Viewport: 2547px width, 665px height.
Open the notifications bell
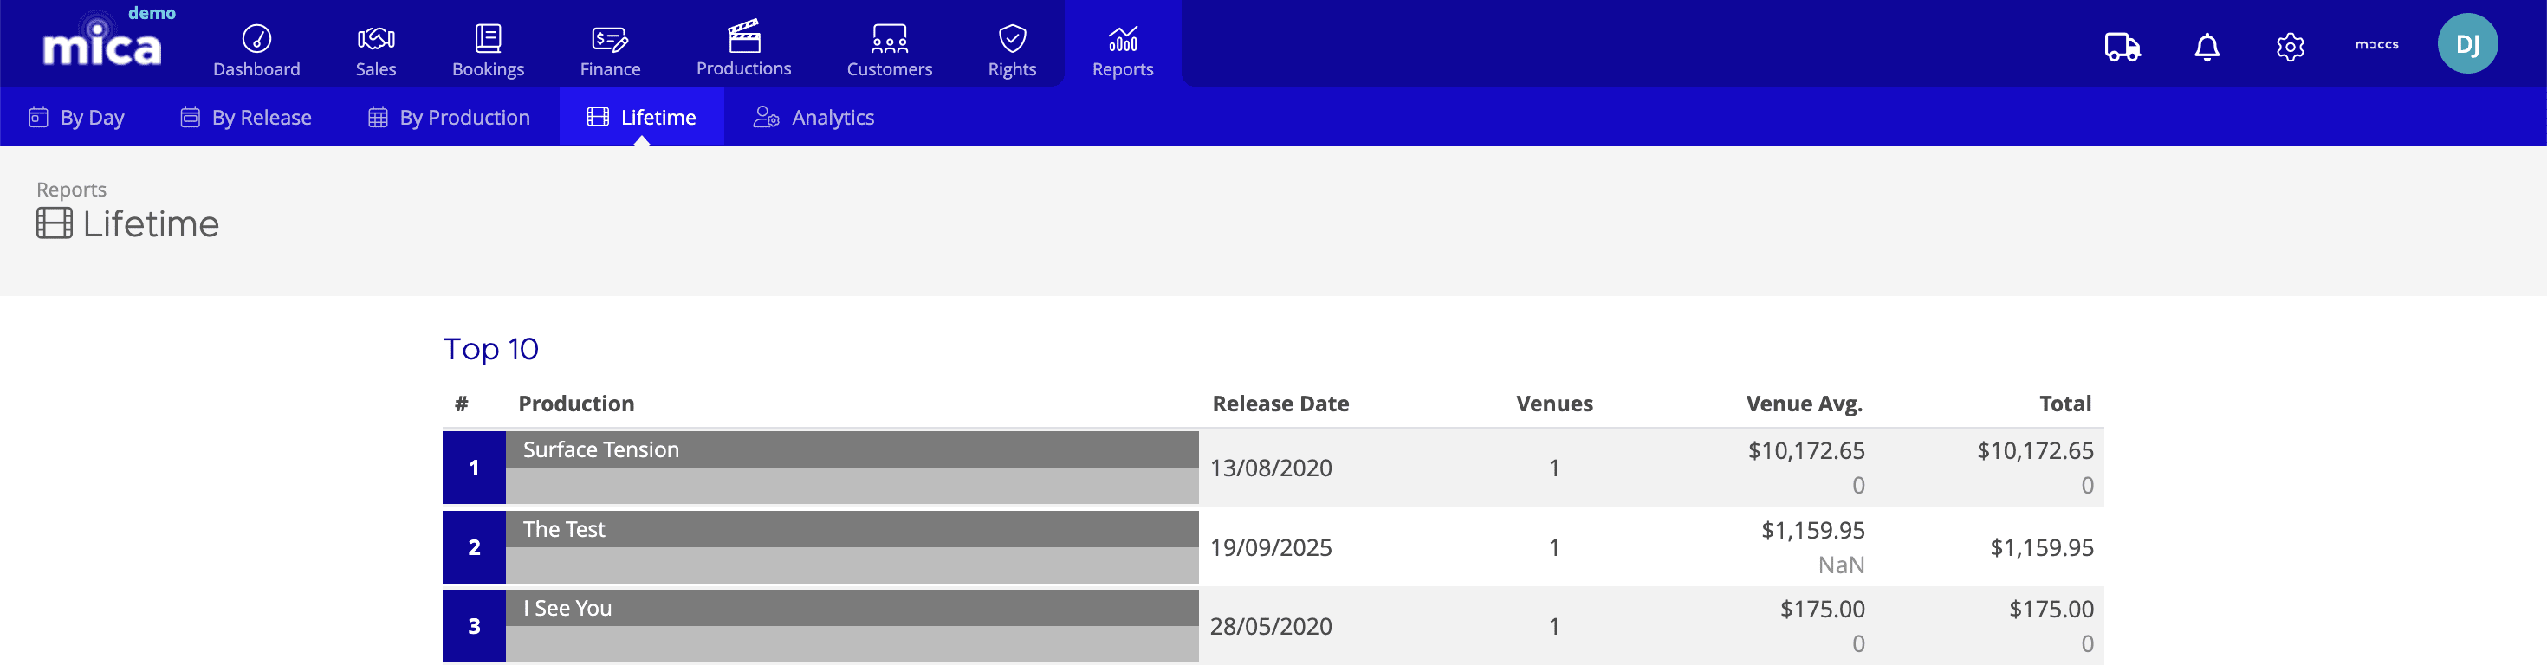point(2207,45)
